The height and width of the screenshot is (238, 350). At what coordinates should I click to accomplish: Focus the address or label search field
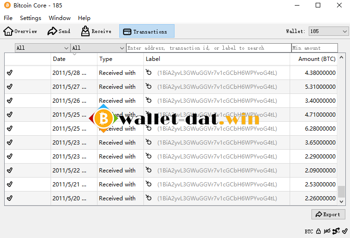pyautogui.click(x=209, y=48)
